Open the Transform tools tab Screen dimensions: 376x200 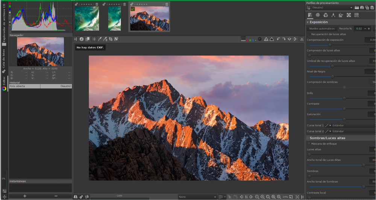[341, 15]
